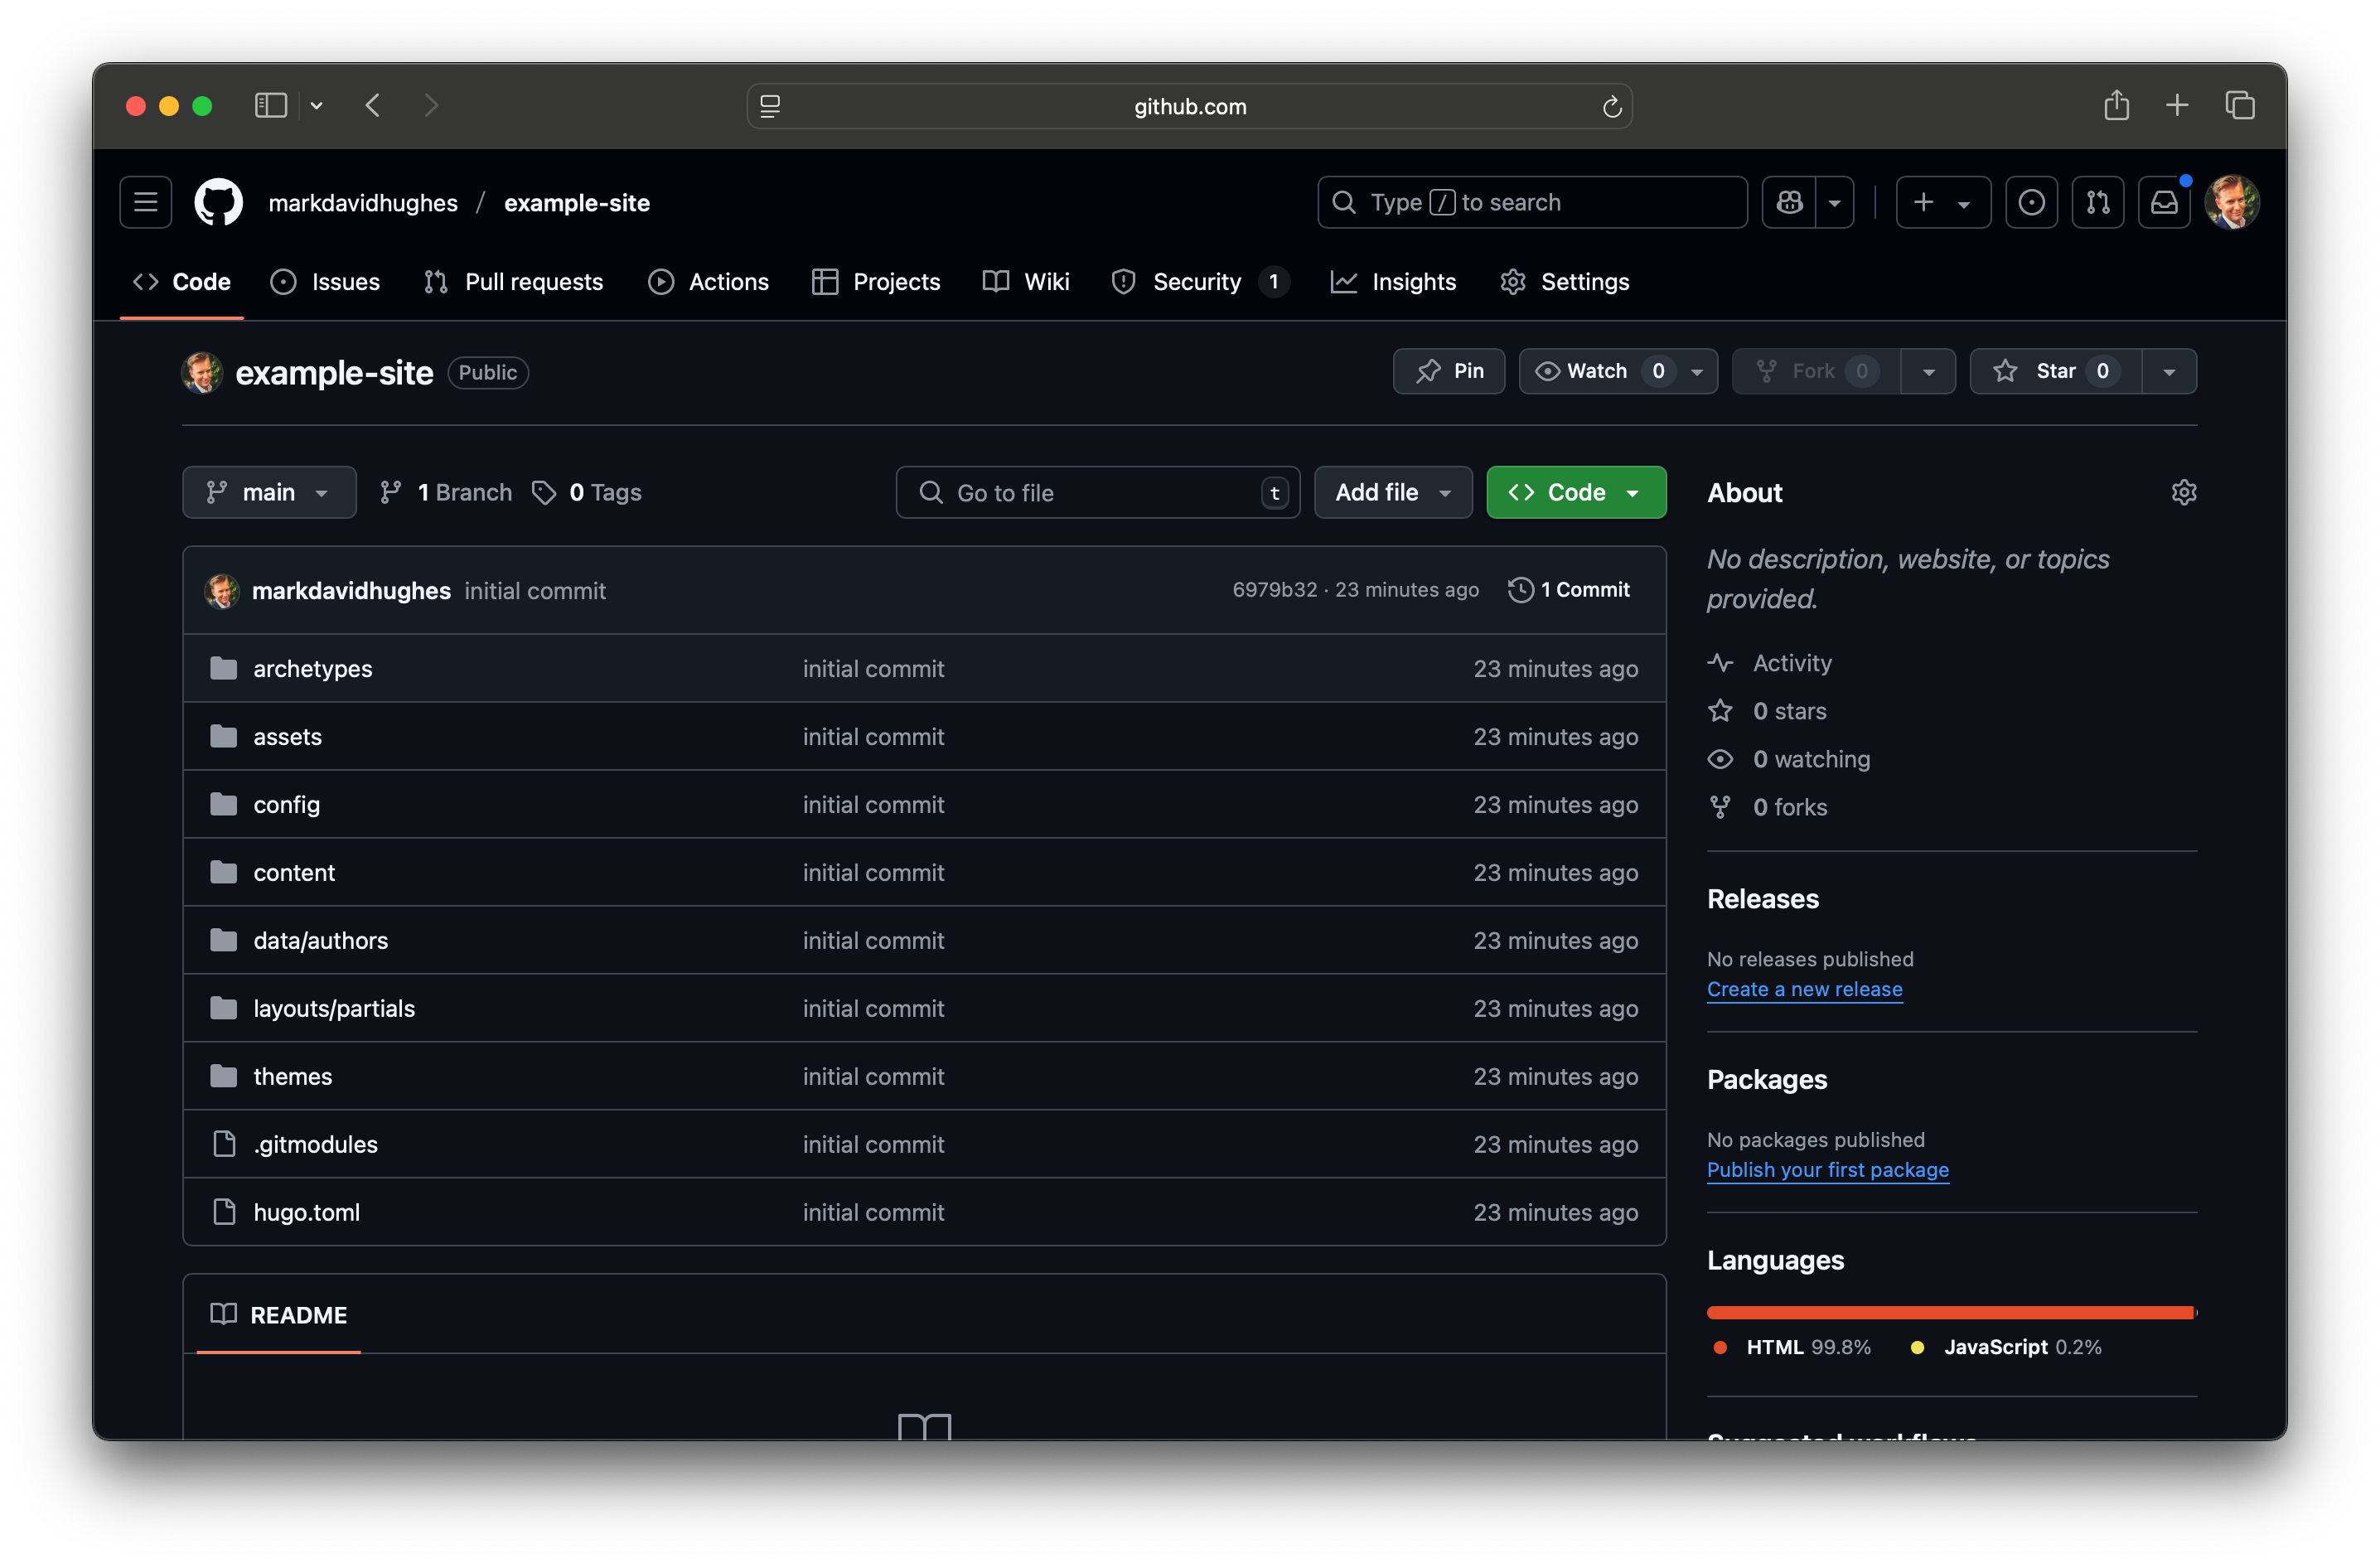Select the README tab

click(279, 1314)
